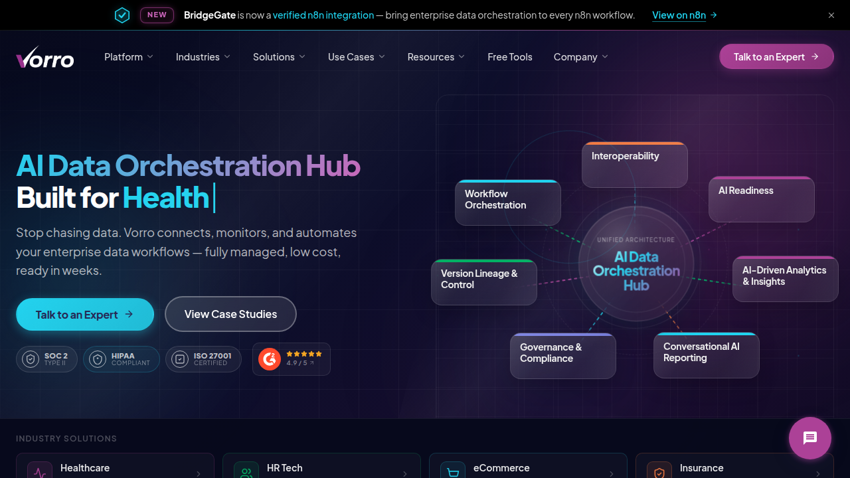
Task: Click the Insurance shield icon
Action: [659, 471]
